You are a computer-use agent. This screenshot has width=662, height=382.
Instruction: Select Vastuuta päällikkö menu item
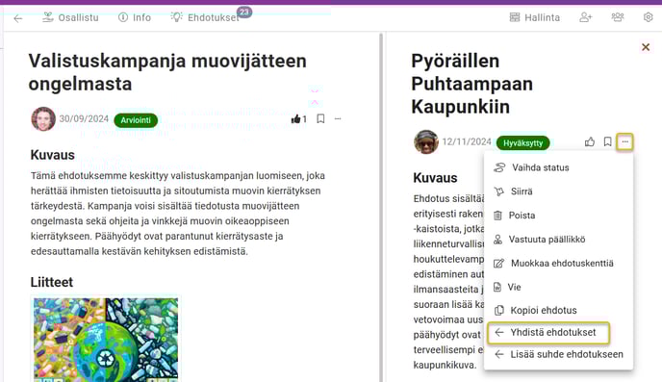tap(558, 240)
